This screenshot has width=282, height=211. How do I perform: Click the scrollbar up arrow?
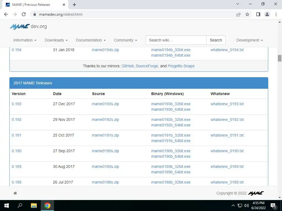coord(280,22)
